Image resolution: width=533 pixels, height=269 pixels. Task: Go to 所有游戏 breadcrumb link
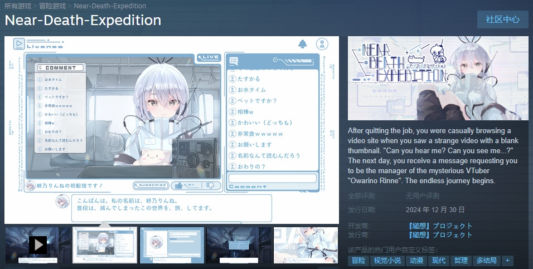coord(18,6)
